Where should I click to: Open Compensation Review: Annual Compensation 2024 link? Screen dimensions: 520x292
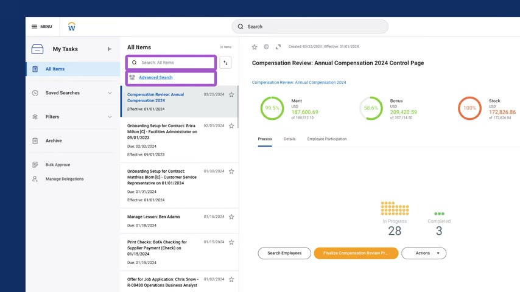(299, 82)
